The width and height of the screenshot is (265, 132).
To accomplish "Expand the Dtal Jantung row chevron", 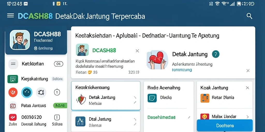I will tap(135, 120).
